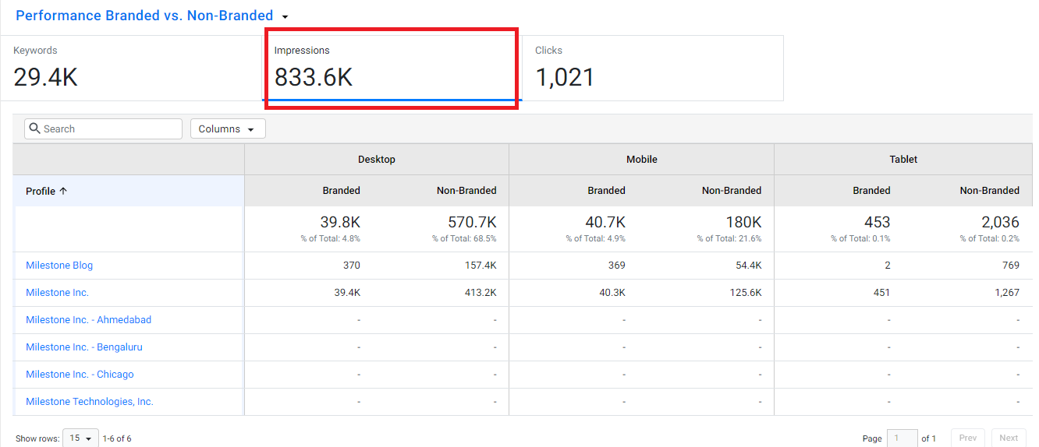Open the Columns dropdown
The image size is (1039, 447).
[228, 128]
